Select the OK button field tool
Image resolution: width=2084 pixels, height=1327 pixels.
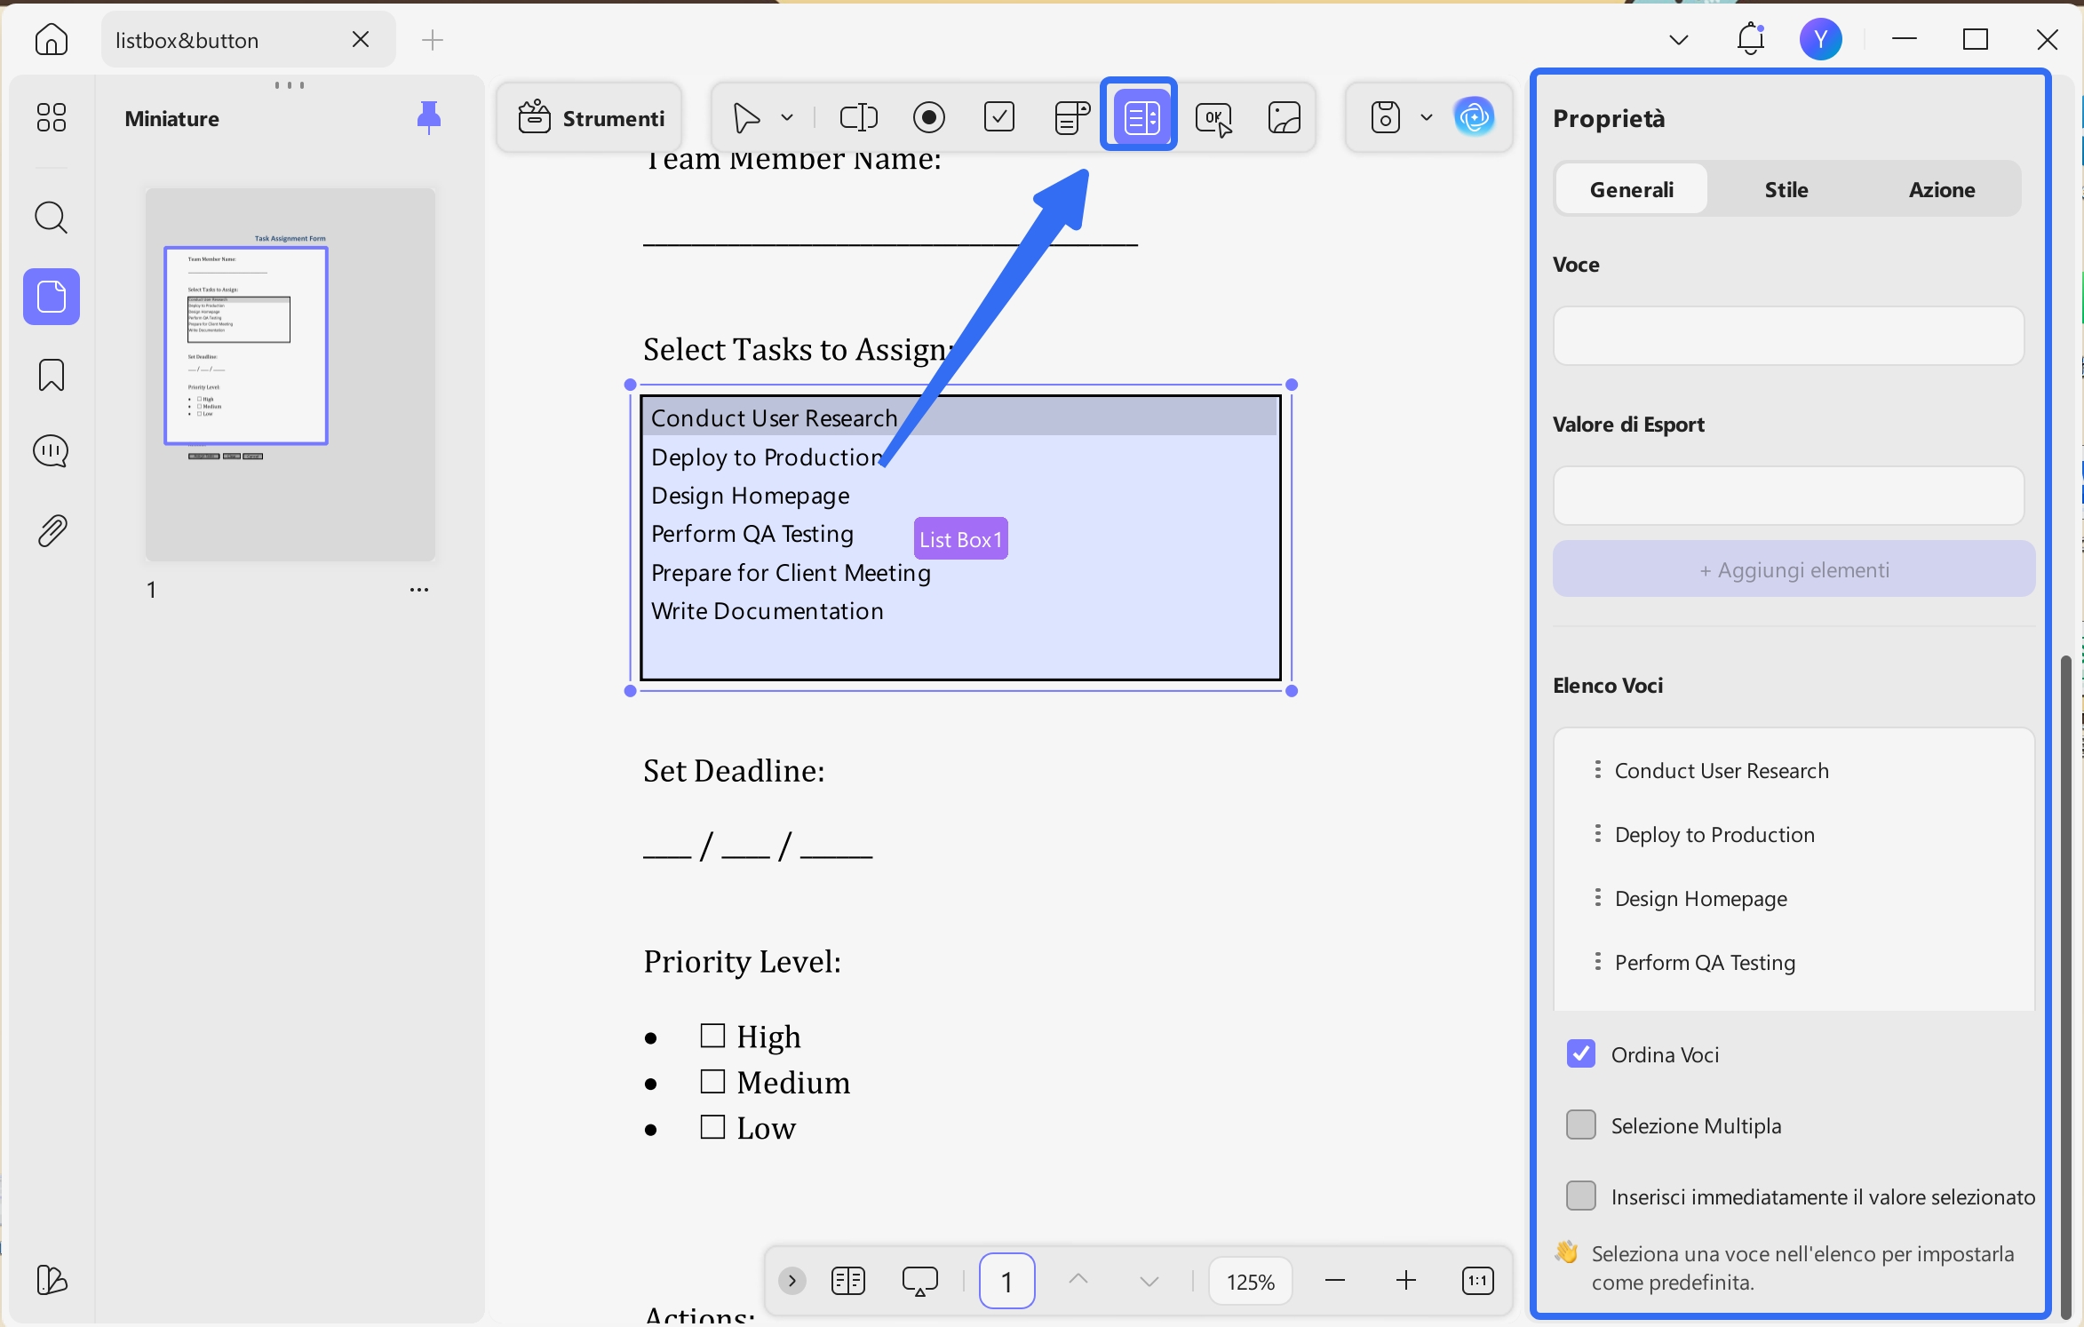1213,118
